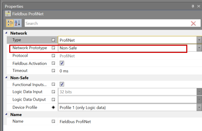Pin the Properties panel

pyautogui.click(x=193, y=6)
